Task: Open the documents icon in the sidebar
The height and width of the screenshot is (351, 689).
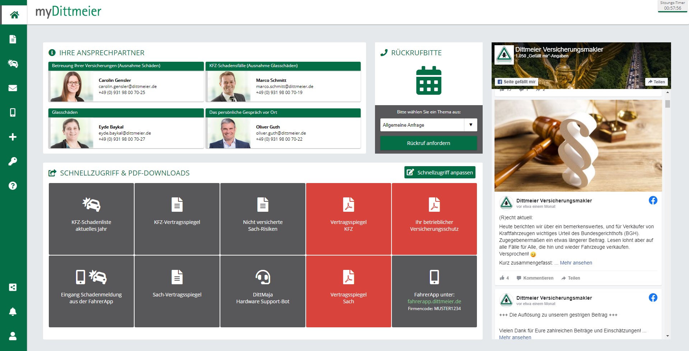Action: pos(13,39)
